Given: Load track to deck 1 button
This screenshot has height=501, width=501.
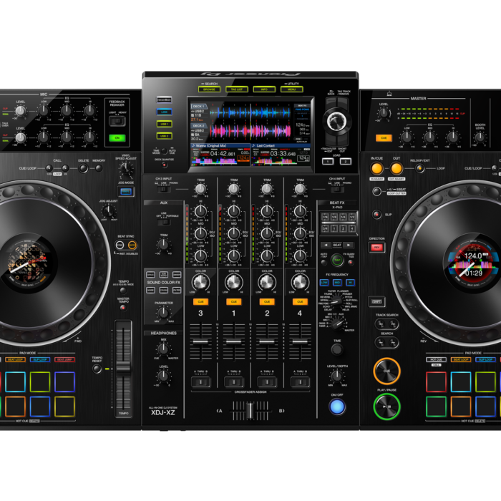Looking at the screenshot, I should (328, 161).
